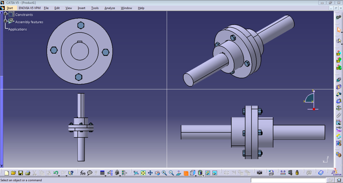Open the Quick View cylinder dropdown

coord(203,175)
